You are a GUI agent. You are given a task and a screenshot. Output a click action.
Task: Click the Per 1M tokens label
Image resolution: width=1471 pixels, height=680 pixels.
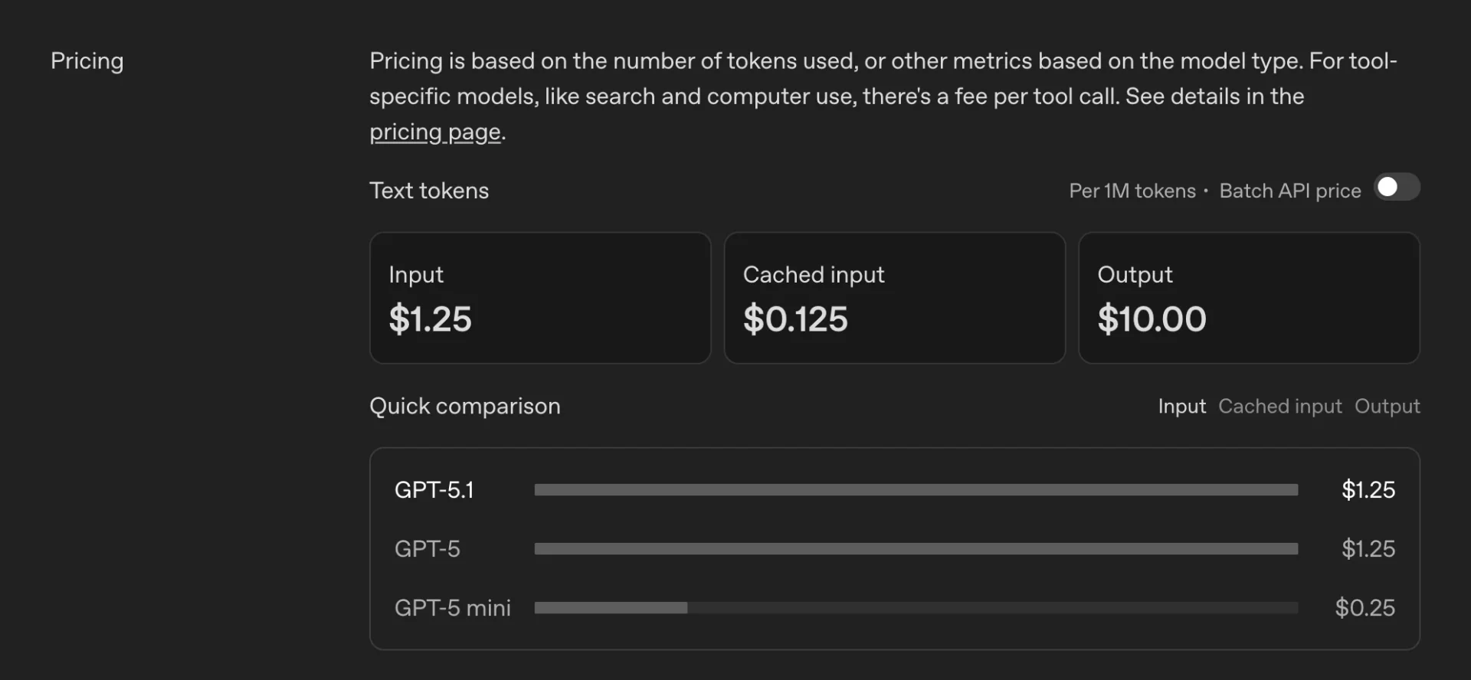tap(1132, 191)
